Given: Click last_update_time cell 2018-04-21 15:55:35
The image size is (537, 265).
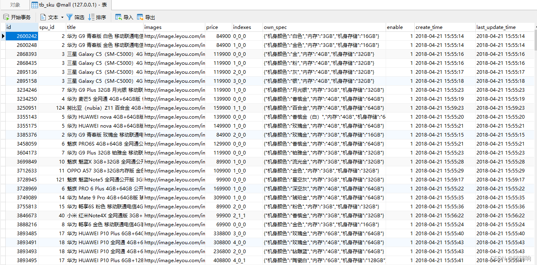Looking at the screenshot, I should 505,197.
